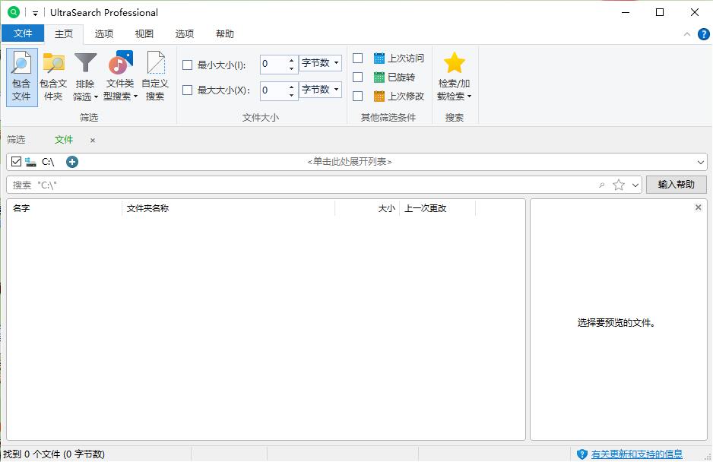Decrease the maximum size value
Viewport: 713px width, 462px height.
291,94
